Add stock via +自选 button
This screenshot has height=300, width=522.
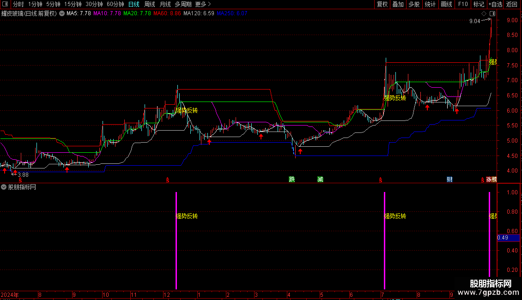point(495,4)
